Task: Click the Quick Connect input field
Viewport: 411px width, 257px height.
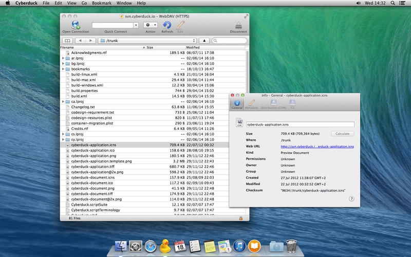Action: [113, 25]
